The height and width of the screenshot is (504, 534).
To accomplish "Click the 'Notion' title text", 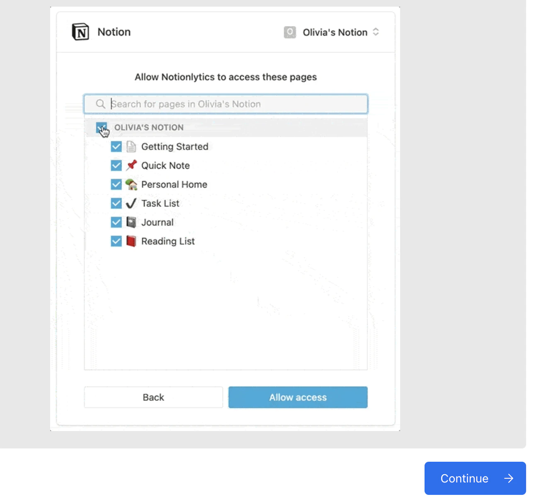I will (x=114, y=32).
